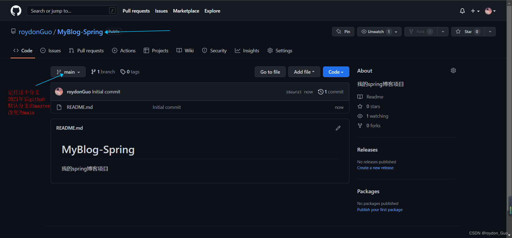Image resolution: width=512 pixels, height=238 pixels.
Task: Click the README.md header filename
Action: tap(70, 128)
